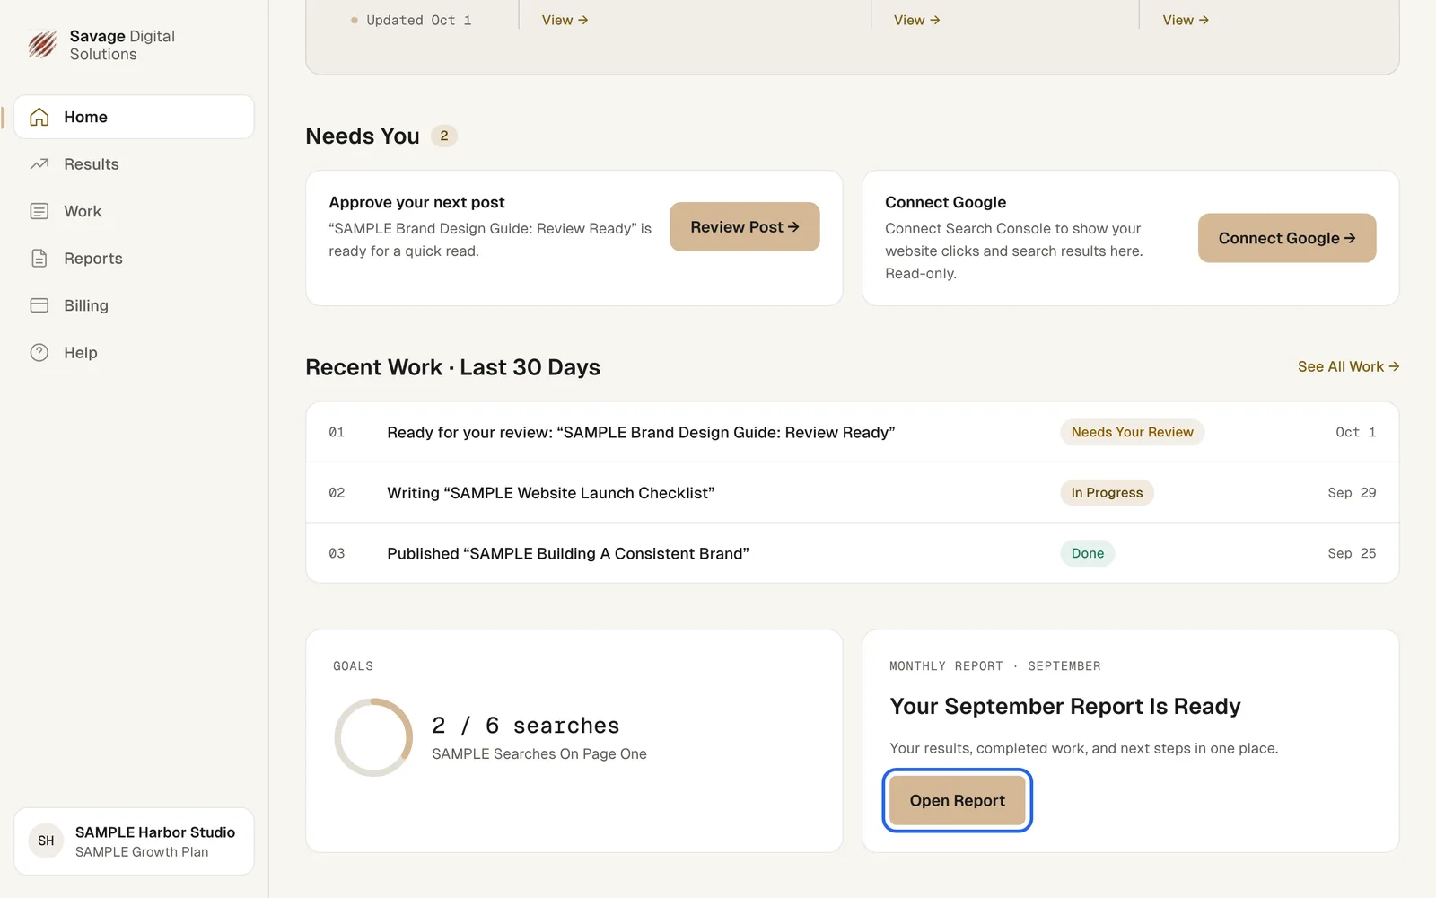Screen dimensions: 1436x898
Task: Open the Home menu item
Action: click(134, 117)
